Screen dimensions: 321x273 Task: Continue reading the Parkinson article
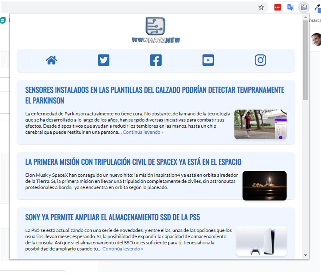coord(143,132)
